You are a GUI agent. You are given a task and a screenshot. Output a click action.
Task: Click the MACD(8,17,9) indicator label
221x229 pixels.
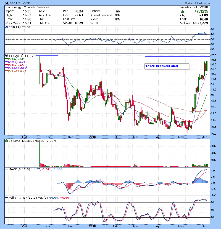coord(19,169)
